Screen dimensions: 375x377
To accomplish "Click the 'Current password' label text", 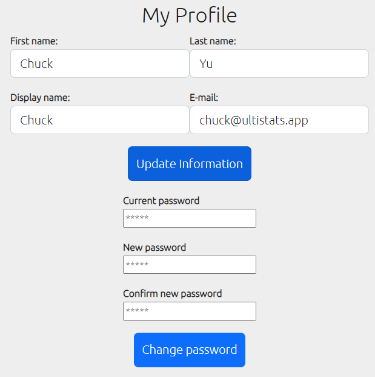I will click(x=161, y=201).
